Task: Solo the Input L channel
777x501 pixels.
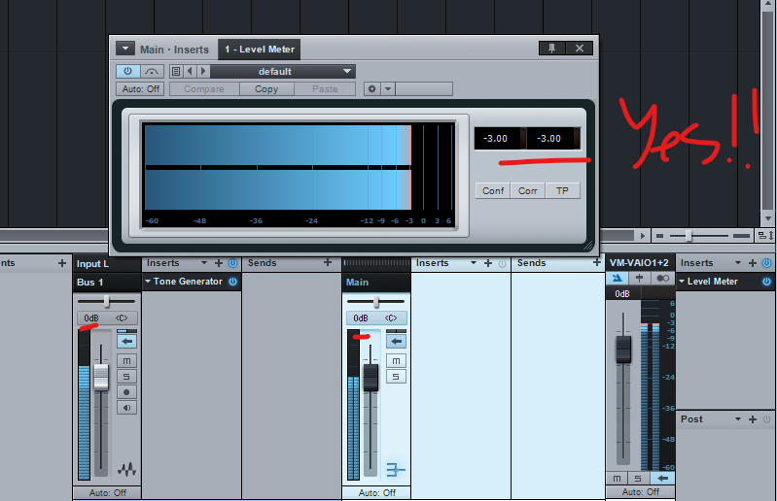Action: coord(126,377)
